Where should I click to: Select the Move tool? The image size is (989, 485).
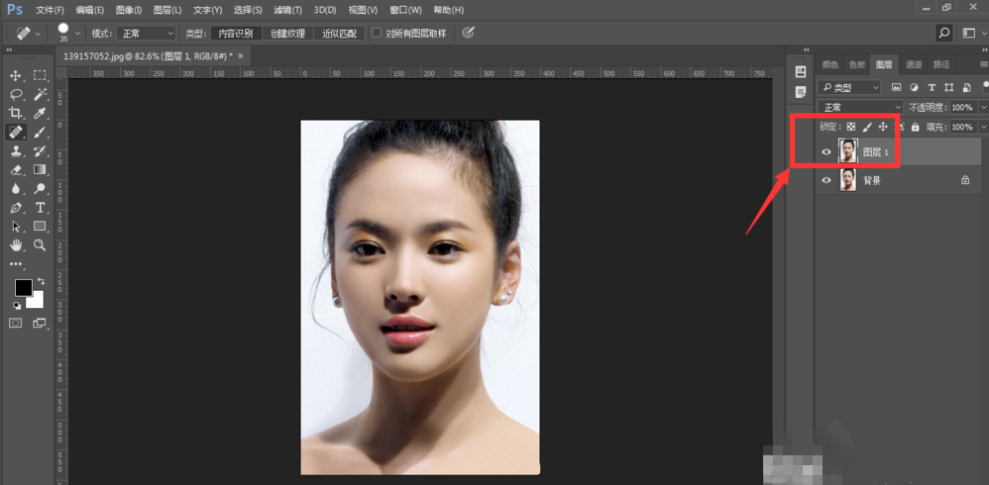(16, 75)
